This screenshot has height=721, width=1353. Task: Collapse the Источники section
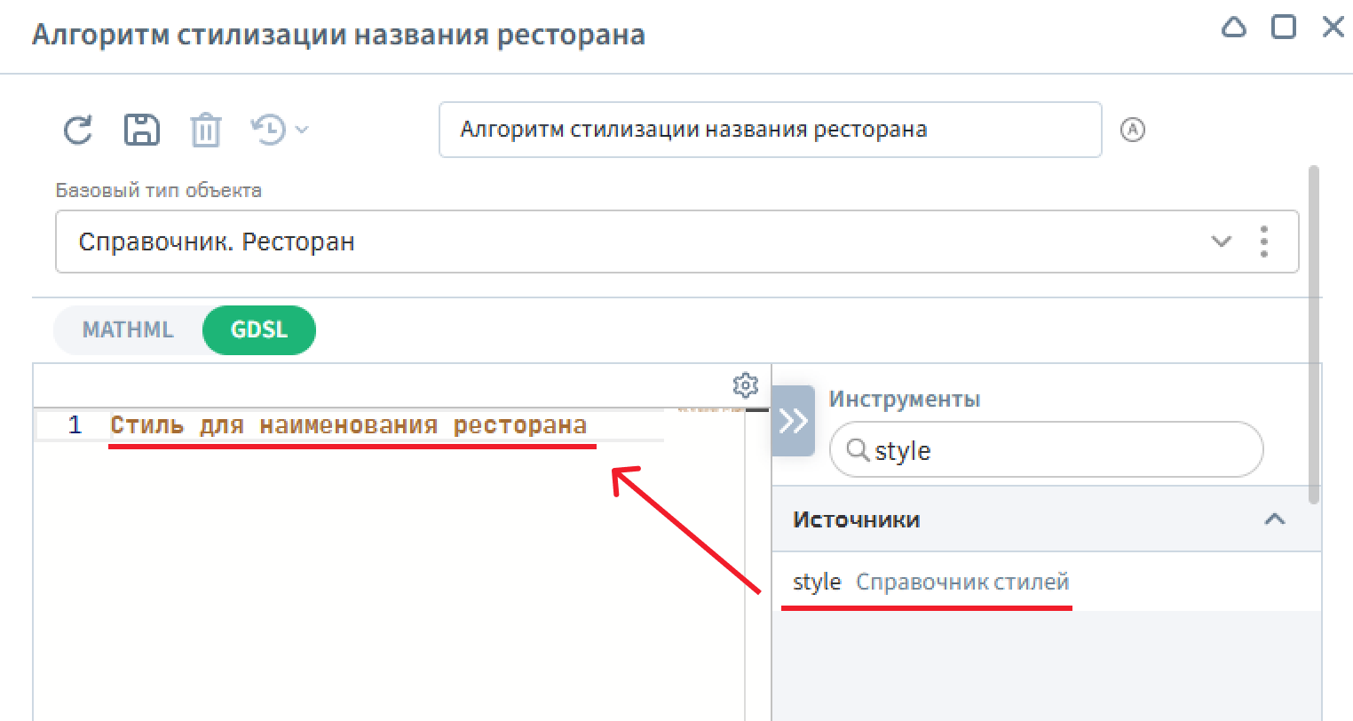point(1274,519)
